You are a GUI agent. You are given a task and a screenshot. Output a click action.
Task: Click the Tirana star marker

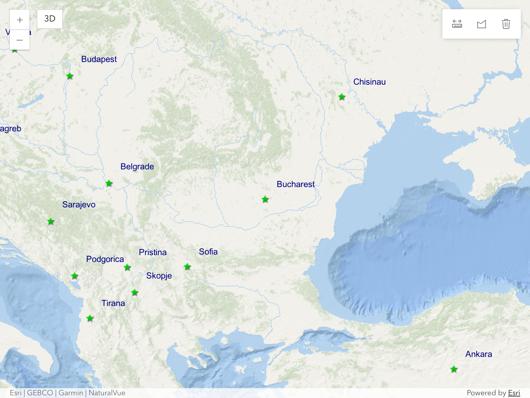click(x=90, y=318)
